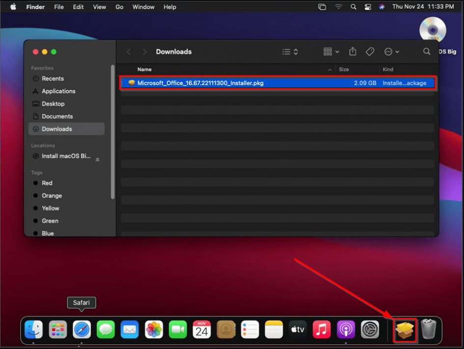The image size is (464, 349).
Task: Open the Finder menu
Action: pos(35,7)
